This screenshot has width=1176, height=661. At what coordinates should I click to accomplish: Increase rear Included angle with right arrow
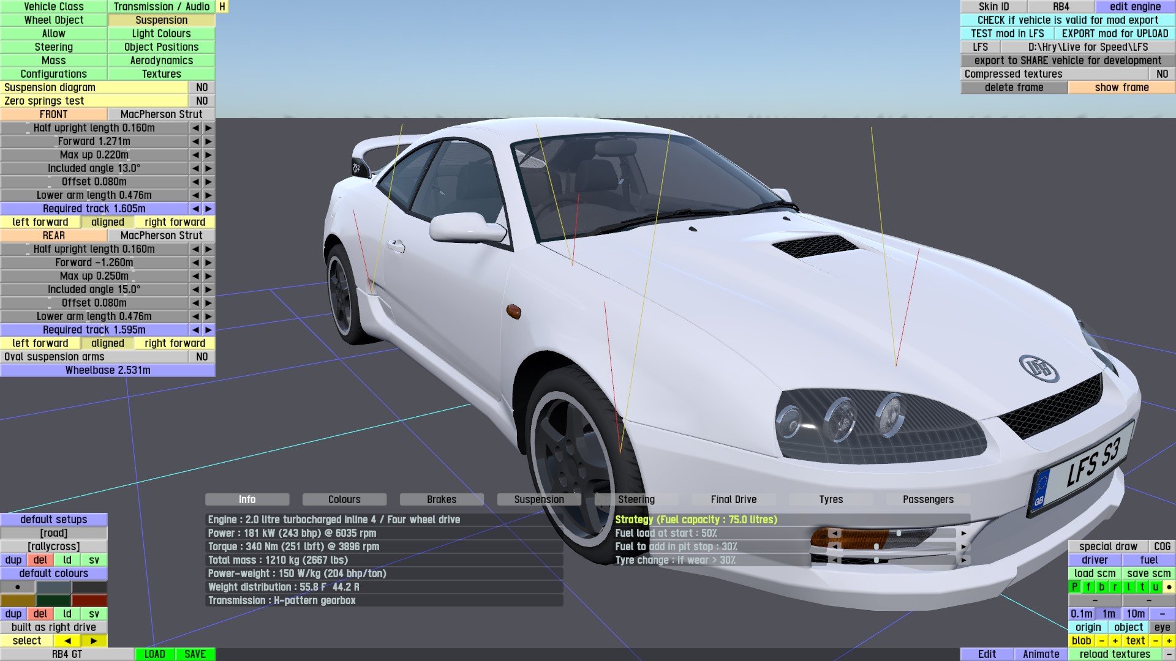[x=208, y=289]
